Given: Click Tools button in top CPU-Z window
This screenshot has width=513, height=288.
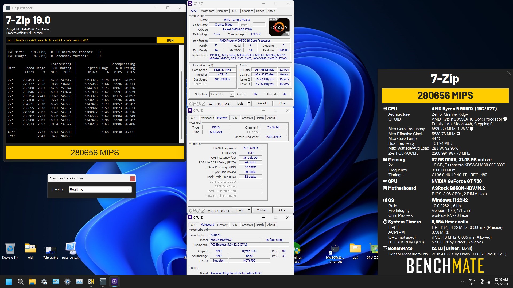Looking at the screenshot, I should pos(240,103).
